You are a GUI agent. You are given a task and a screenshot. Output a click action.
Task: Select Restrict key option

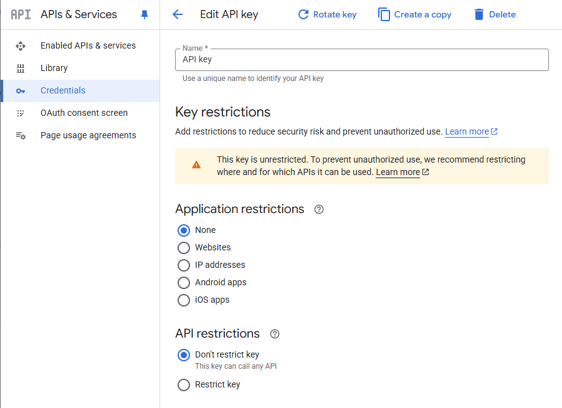[184, 385]
